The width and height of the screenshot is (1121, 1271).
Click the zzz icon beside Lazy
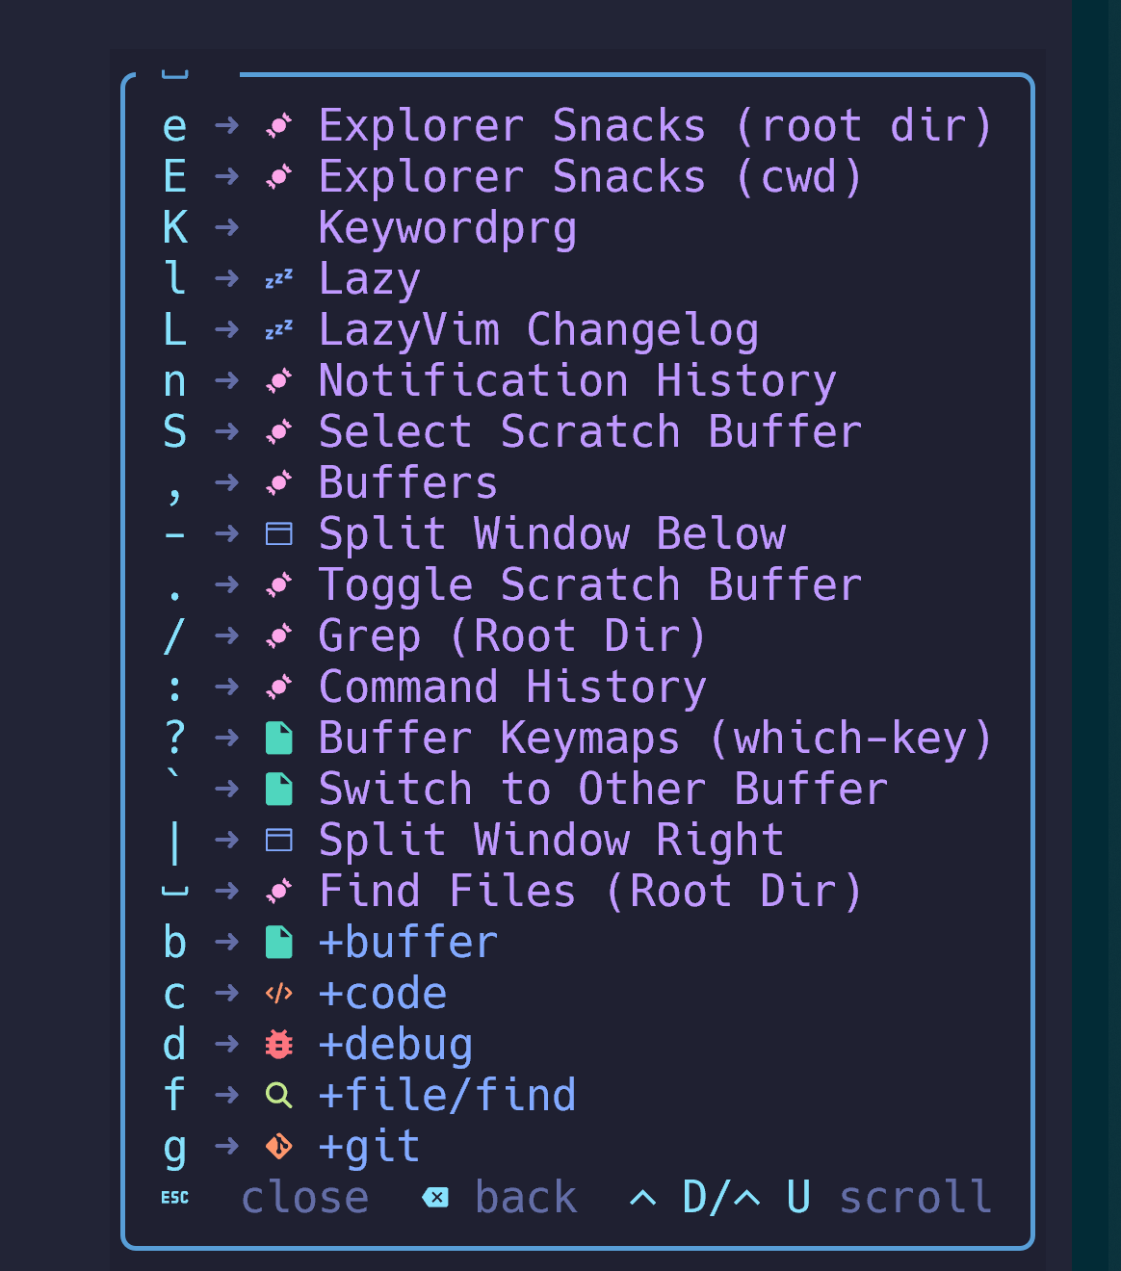[x=279, y=279]
